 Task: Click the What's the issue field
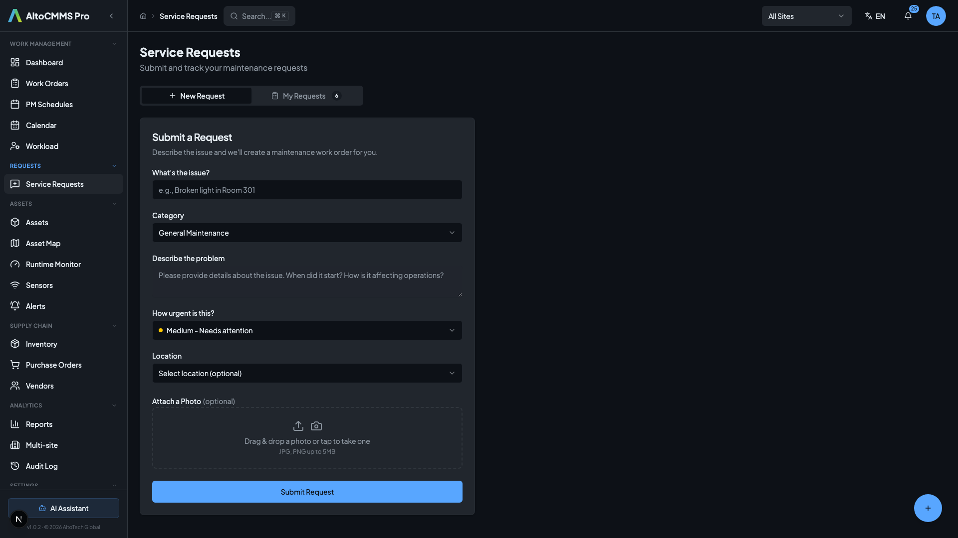coord(307,190)
